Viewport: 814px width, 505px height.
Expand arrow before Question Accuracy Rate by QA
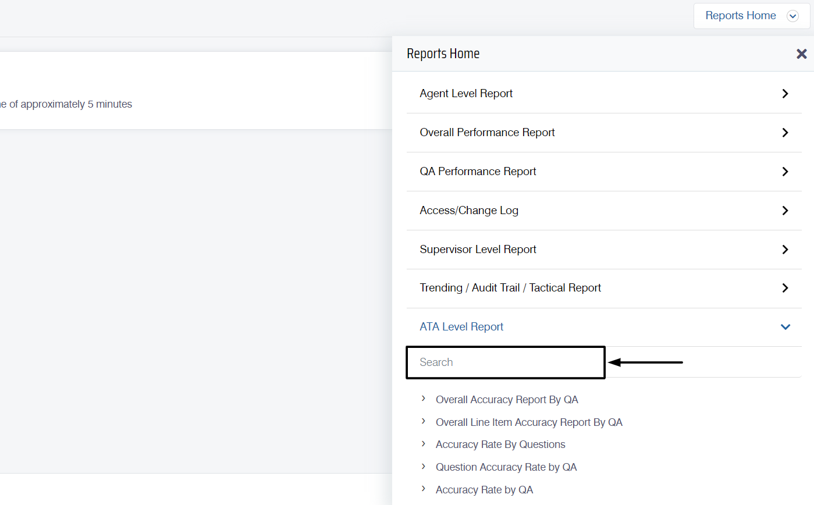(x=423, y=466)
